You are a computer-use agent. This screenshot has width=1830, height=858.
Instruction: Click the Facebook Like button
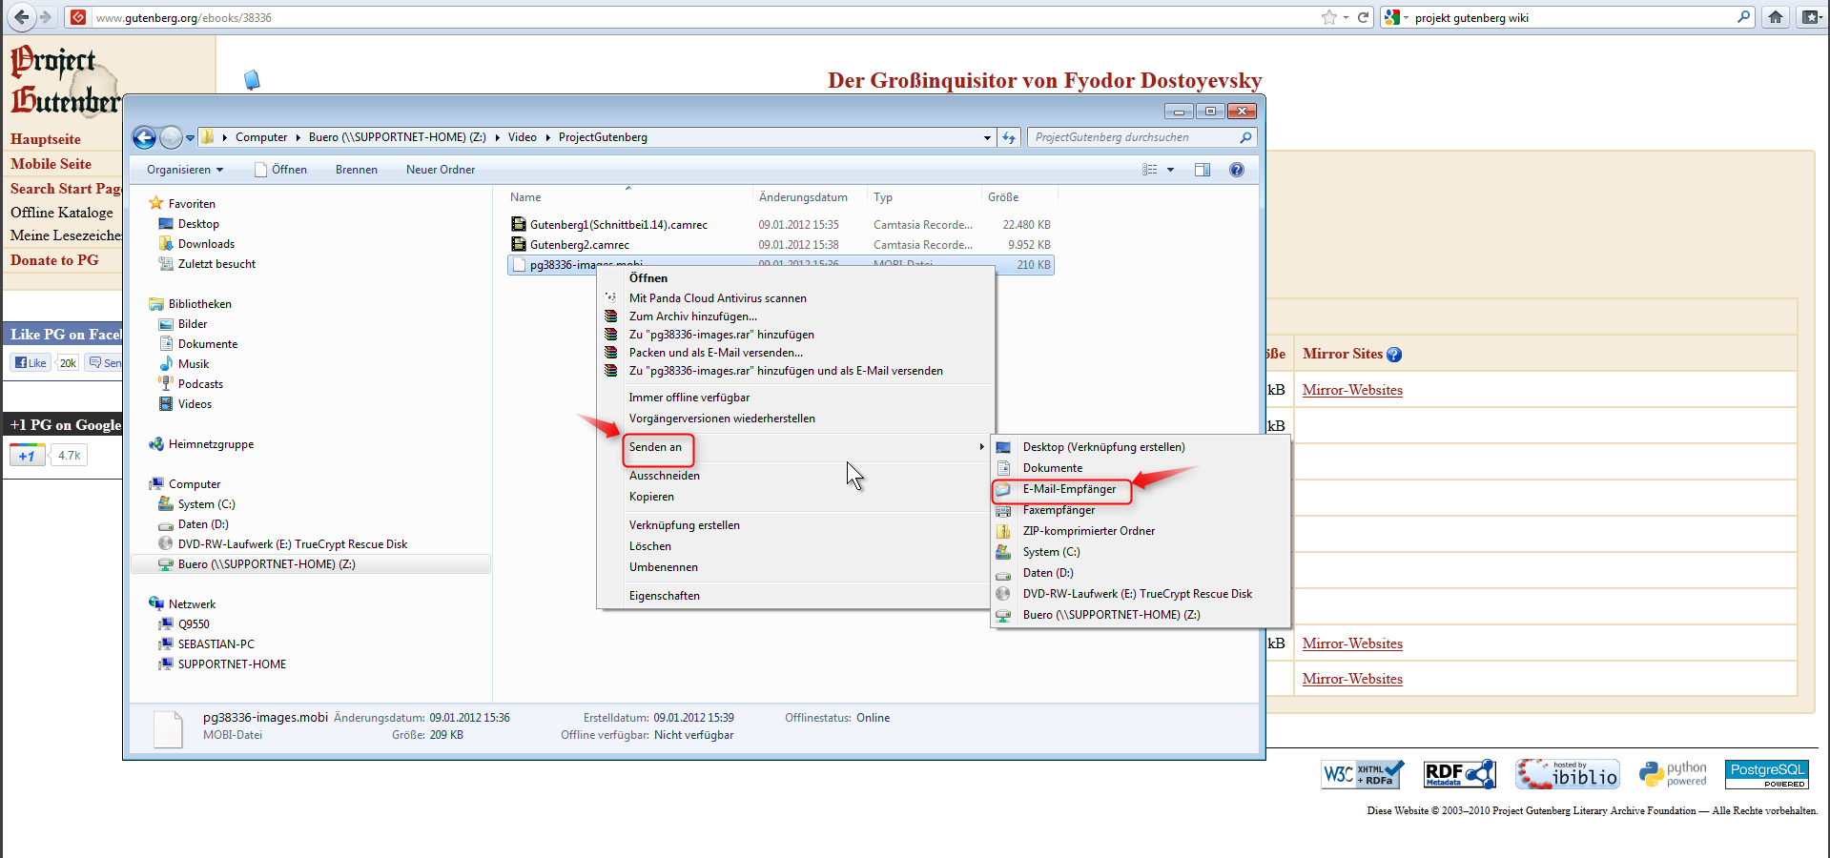point(31,362)
